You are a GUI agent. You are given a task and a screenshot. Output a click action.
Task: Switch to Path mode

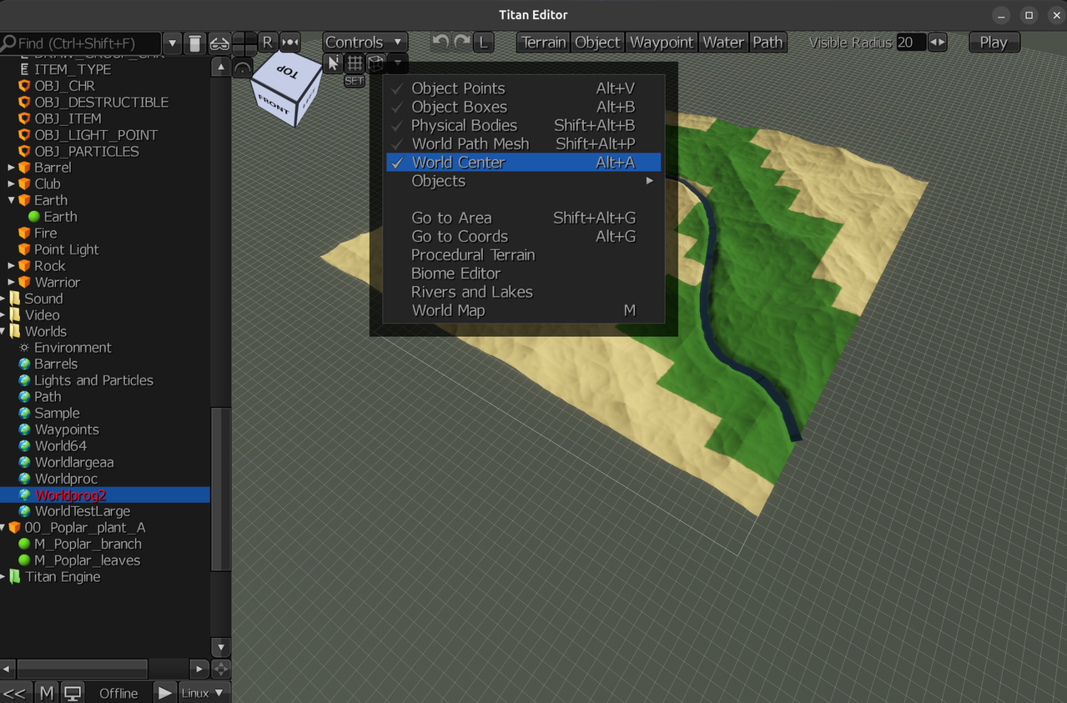point(768,43)
